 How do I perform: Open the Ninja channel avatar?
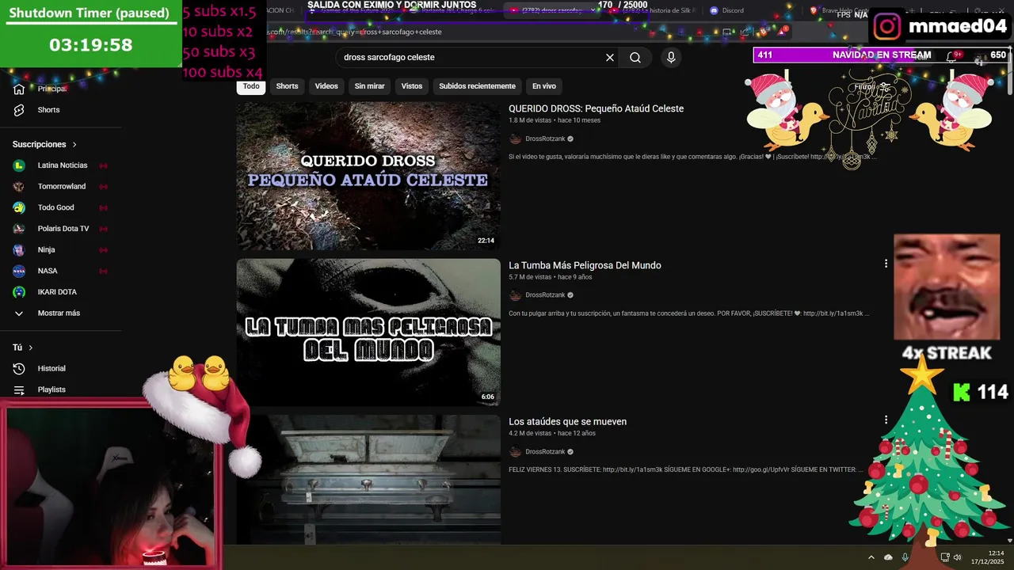[x=19, y=249]
